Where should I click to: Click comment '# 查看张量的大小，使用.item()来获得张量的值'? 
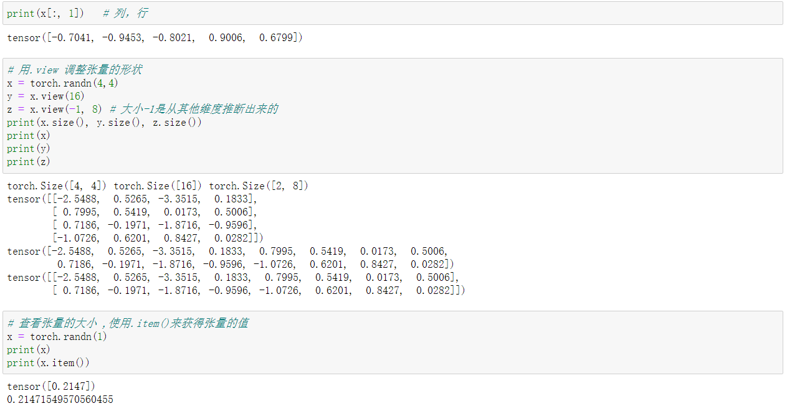(x=128, y=323)
